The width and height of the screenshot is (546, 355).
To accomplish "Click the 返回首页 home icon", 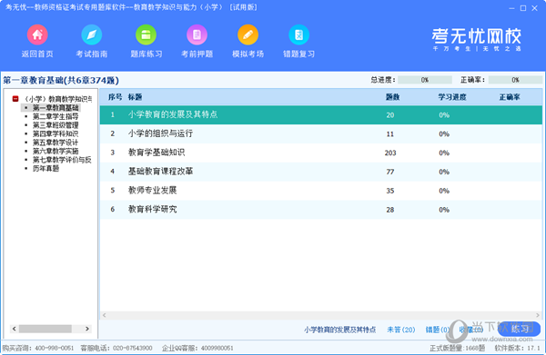I will point(37,35).
